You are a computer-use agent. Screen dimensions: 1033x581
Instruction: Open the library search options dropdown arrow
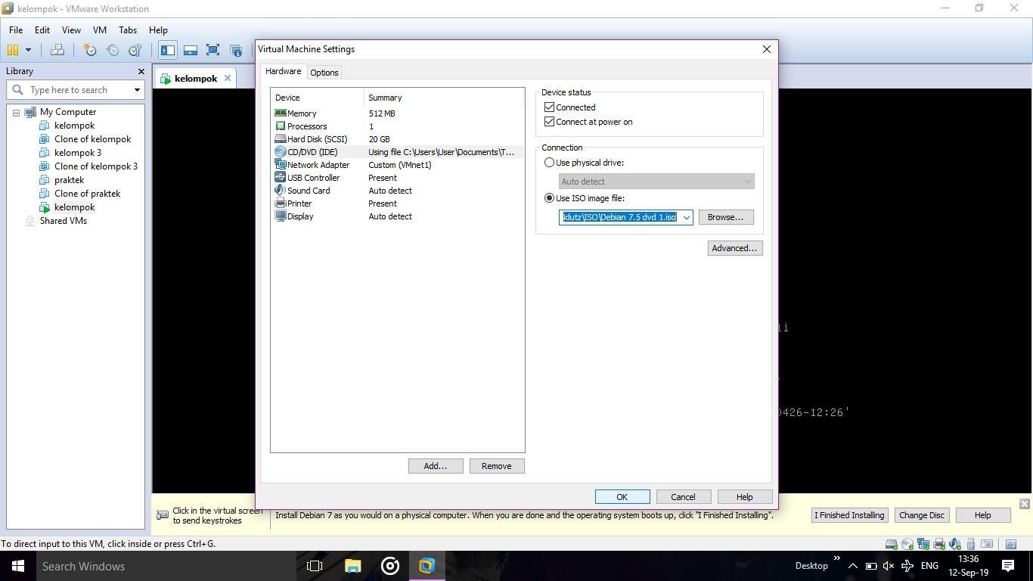[x=137, y=90]
